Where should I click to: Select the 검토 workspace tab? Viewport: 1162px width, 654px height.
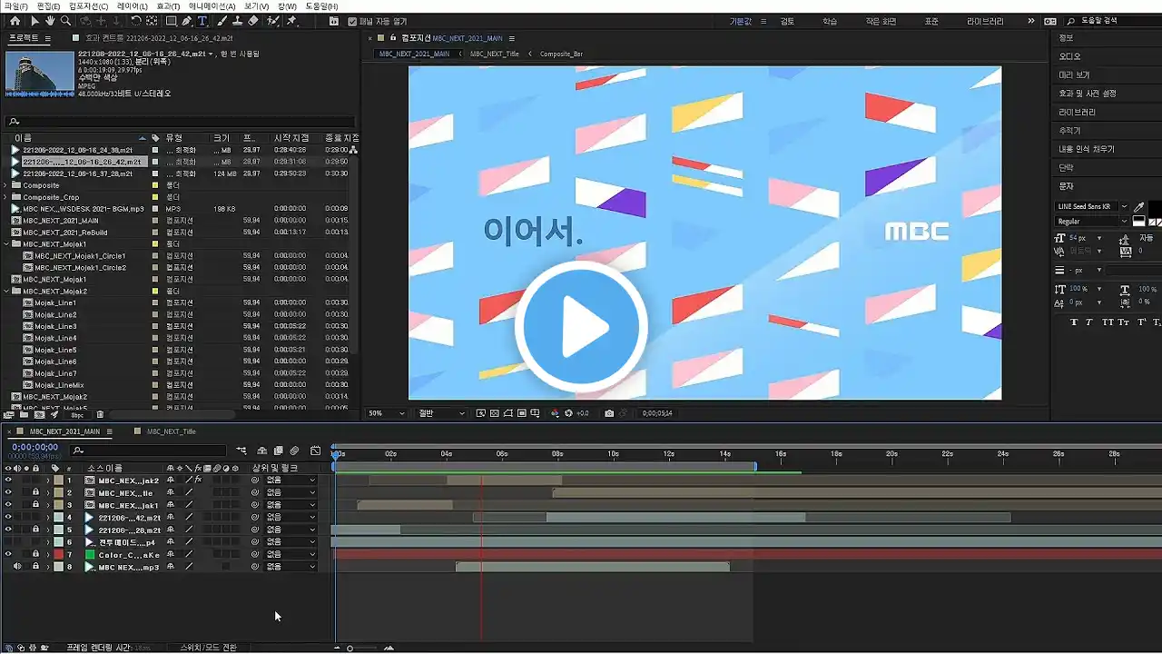pos(787,21)
